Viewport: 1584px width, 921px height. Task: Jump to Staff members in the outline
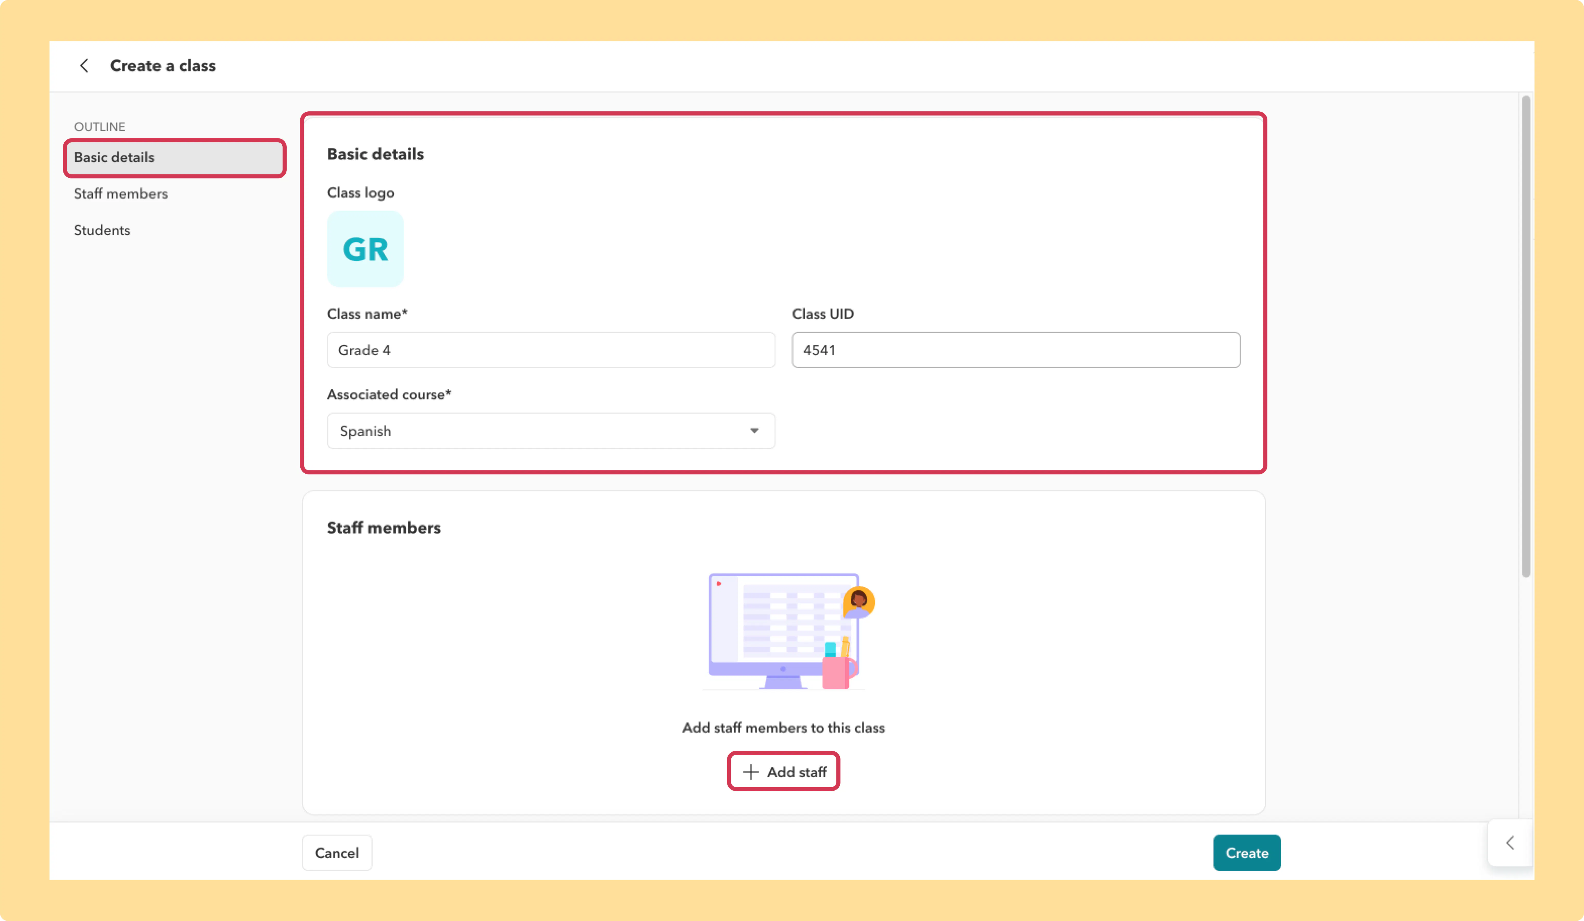click(x=121, y=194)
